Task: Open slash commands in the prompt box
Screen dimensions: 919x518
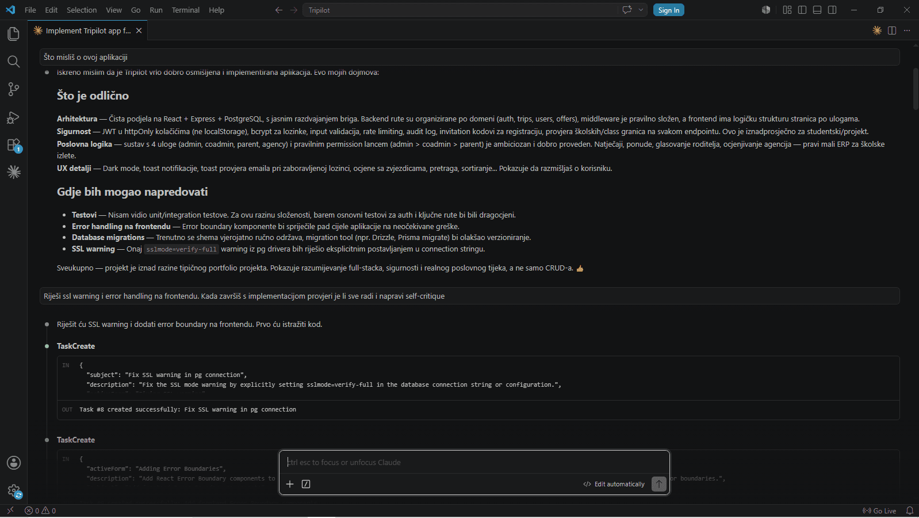Action: 306,484
